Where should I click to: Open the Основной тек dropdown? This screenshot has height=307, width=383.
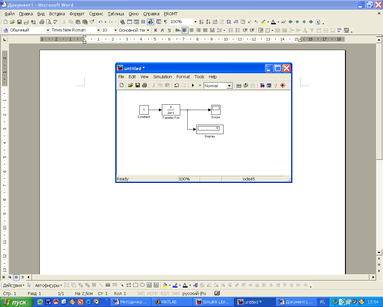[x=148, y=30]
